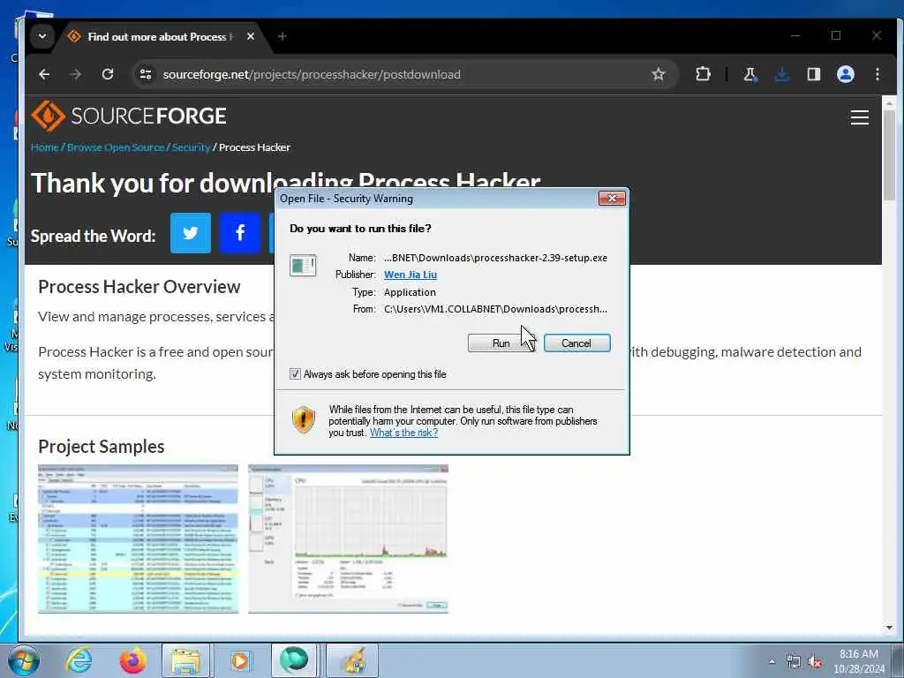Close the Security Warning dialog with X
This screenshot has height=678, width=904.
coord(612,199)
